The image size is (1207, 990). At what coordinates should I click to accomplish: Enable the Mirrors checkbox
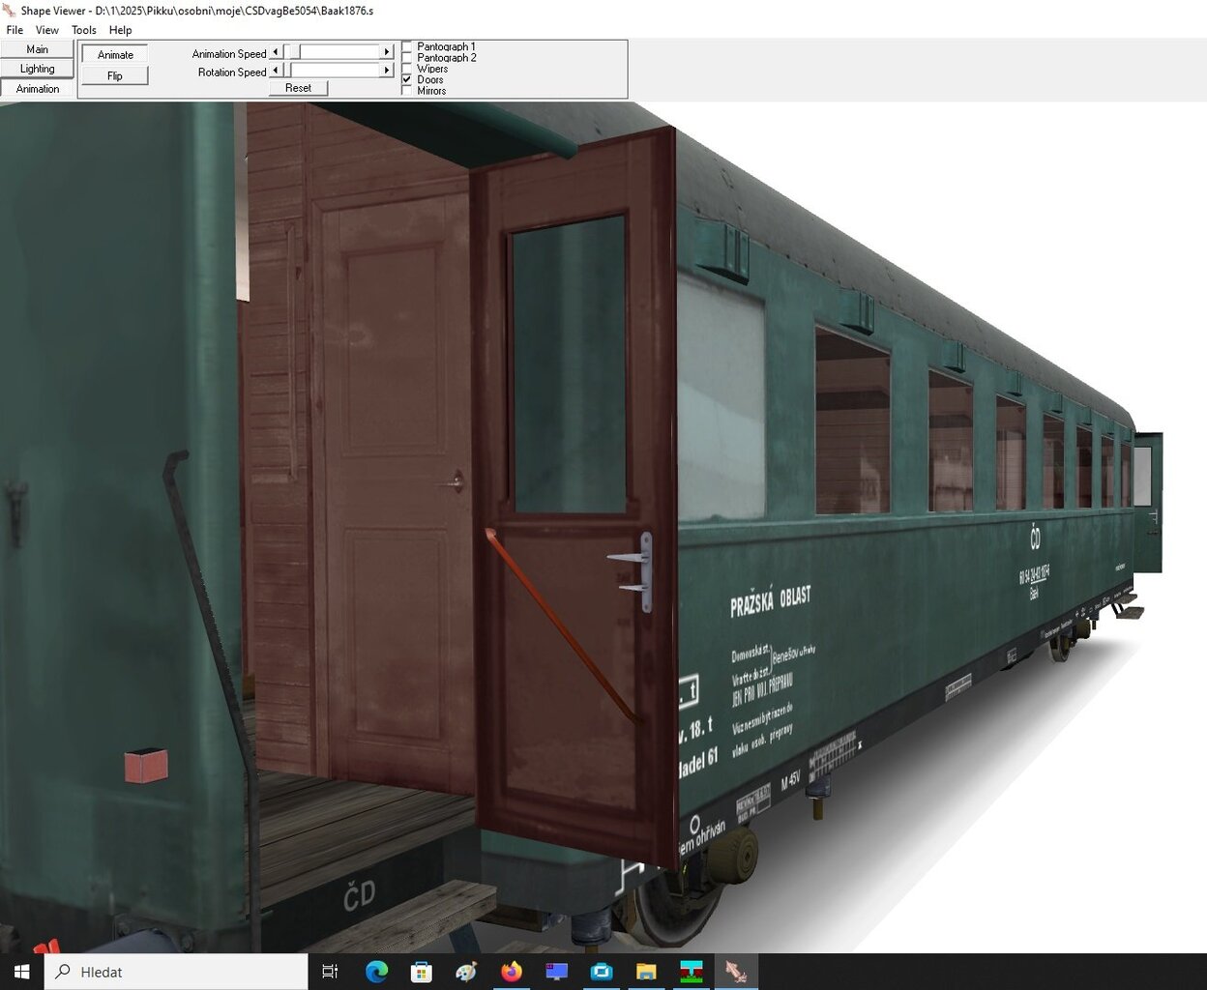click(x=407, y=91)
